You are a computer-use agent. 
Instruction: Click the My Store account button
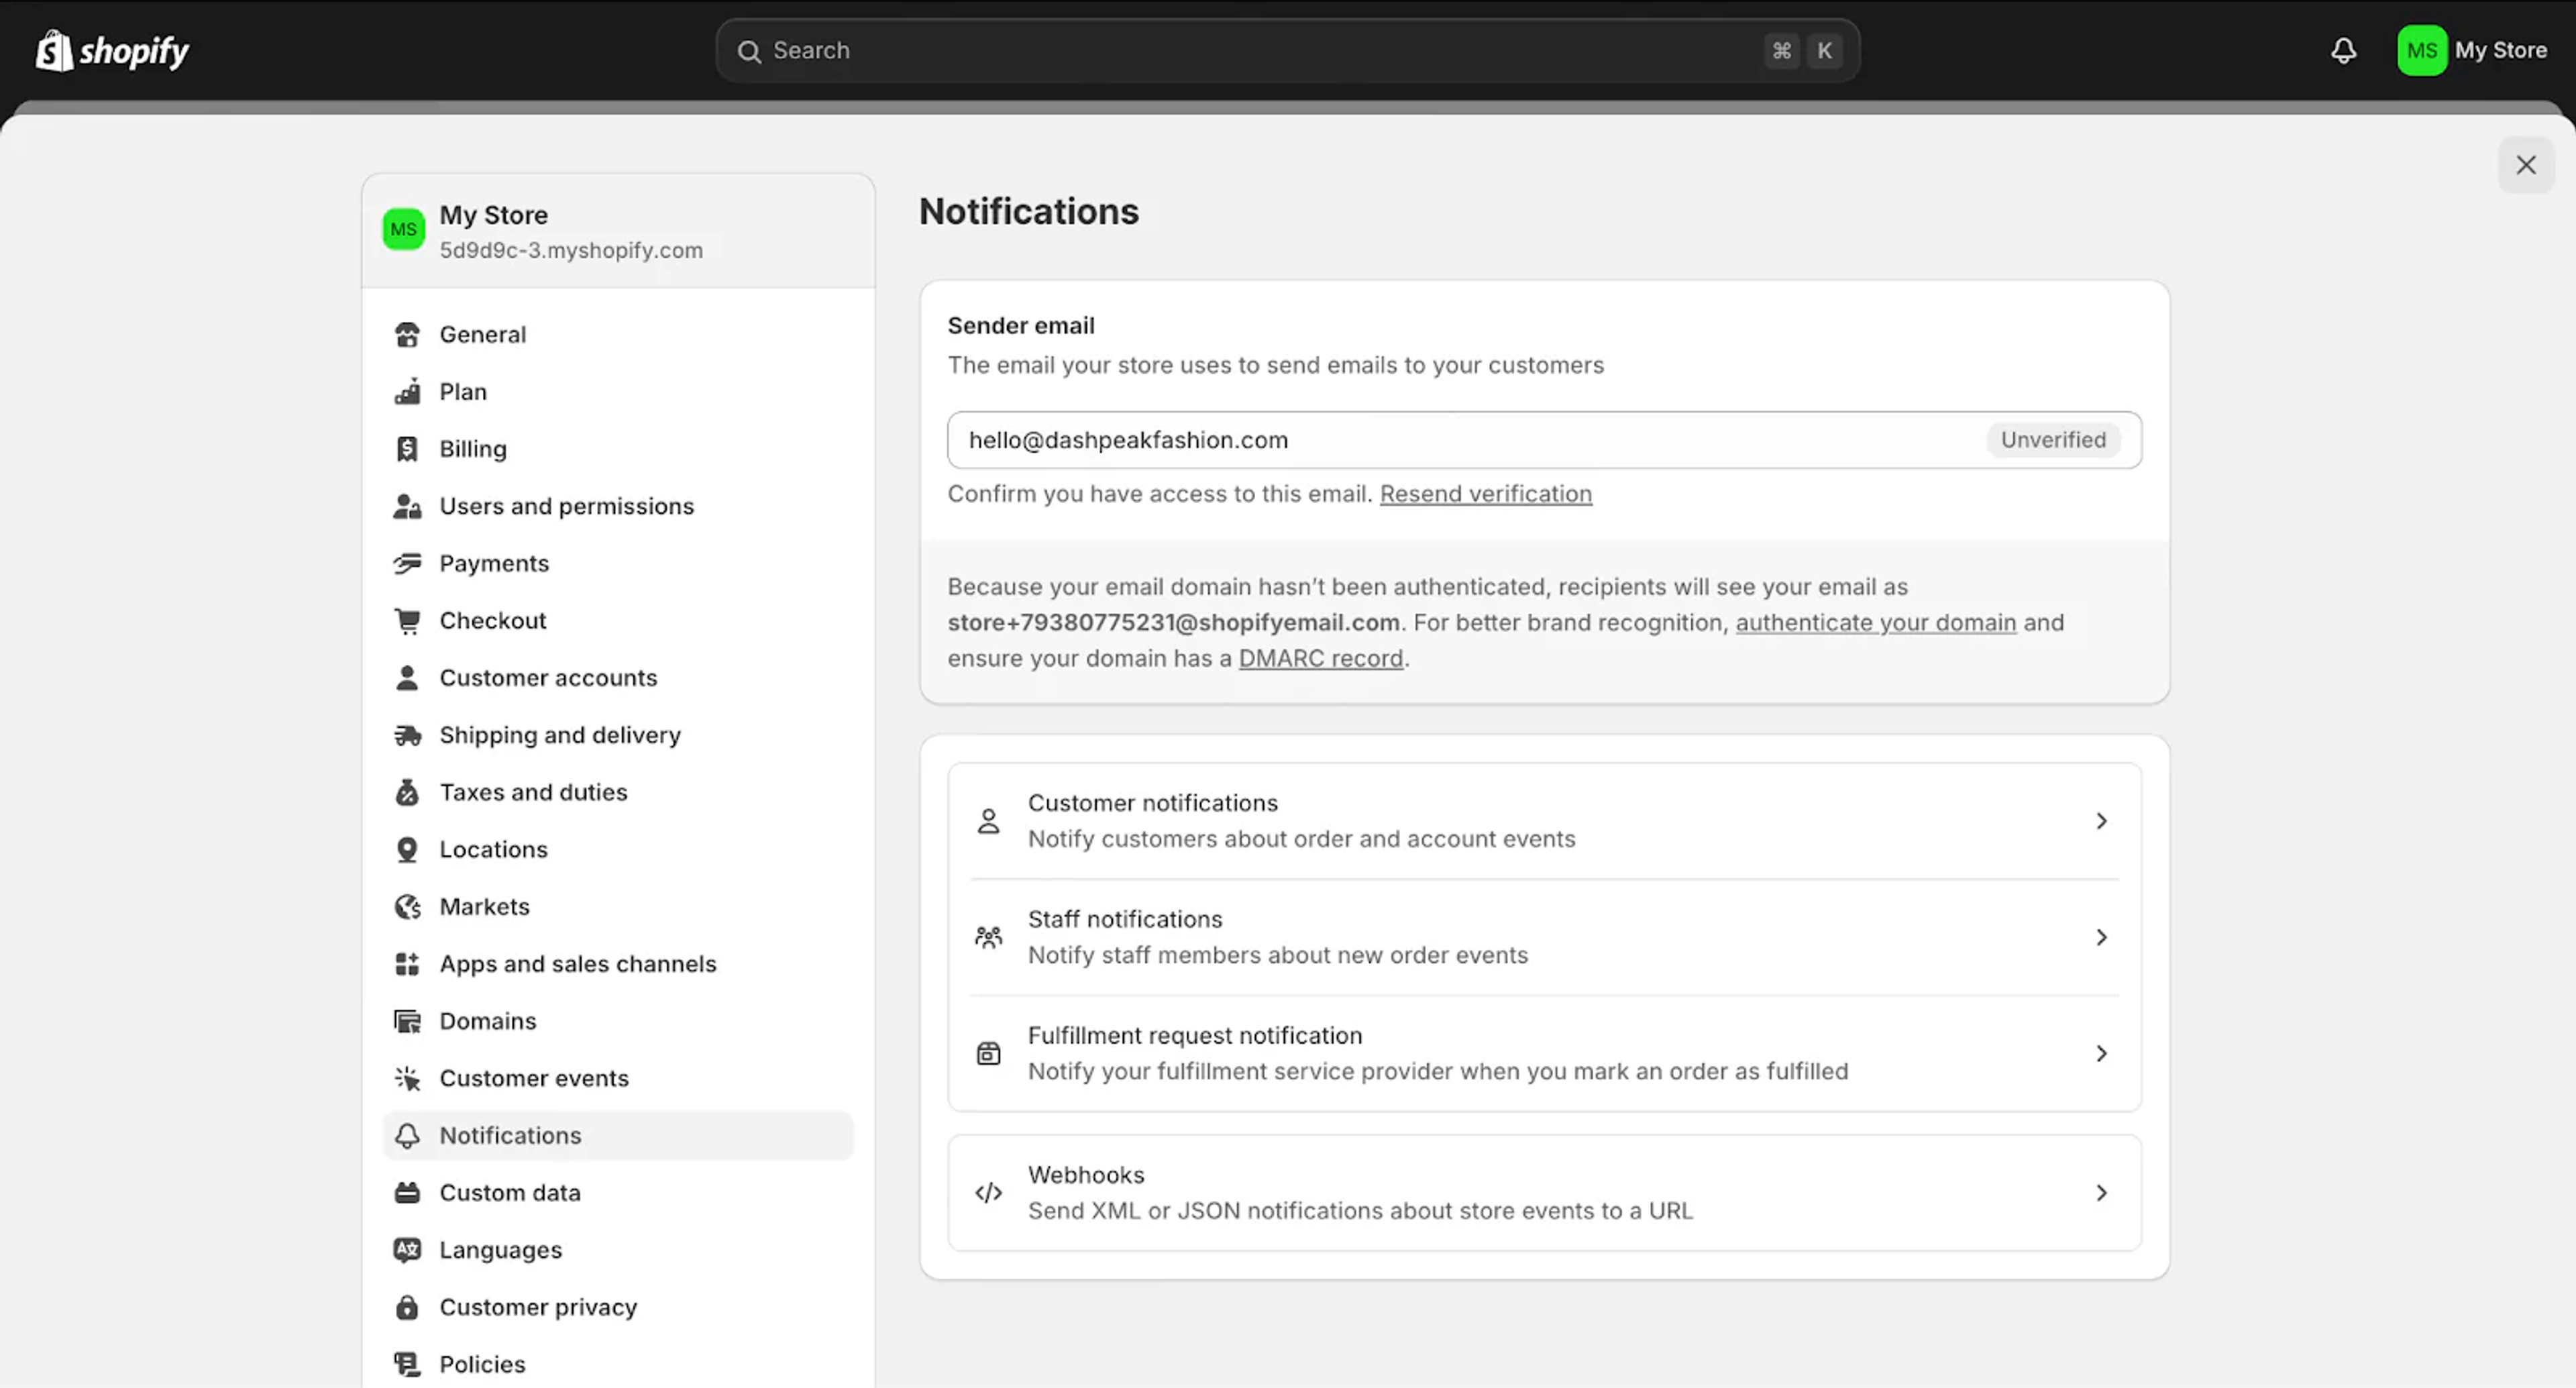tap(2472, 50)
